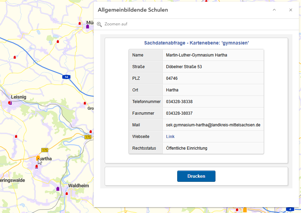Screen dimensions: 301x213
Task: Select the purple school marker near Mügeln
Action: pos(88,27)
